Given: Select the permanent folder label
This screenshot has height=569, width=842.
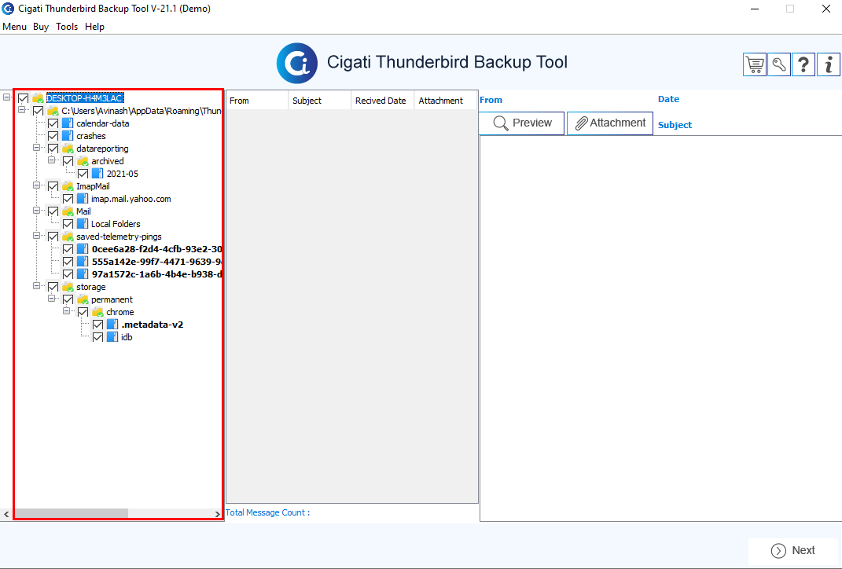Looking at the screenshot, I should point(112,299).
